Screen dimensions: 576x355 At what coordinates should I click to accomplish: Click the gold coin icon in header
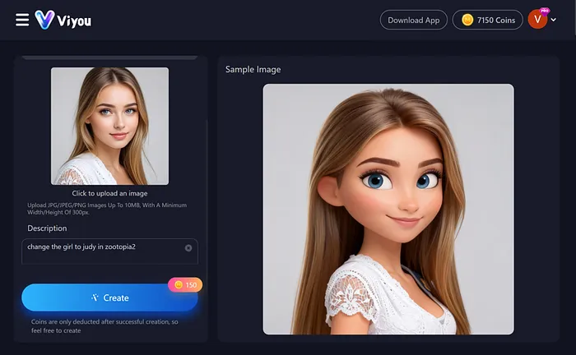pyautogui.click(x=467, y=20)
